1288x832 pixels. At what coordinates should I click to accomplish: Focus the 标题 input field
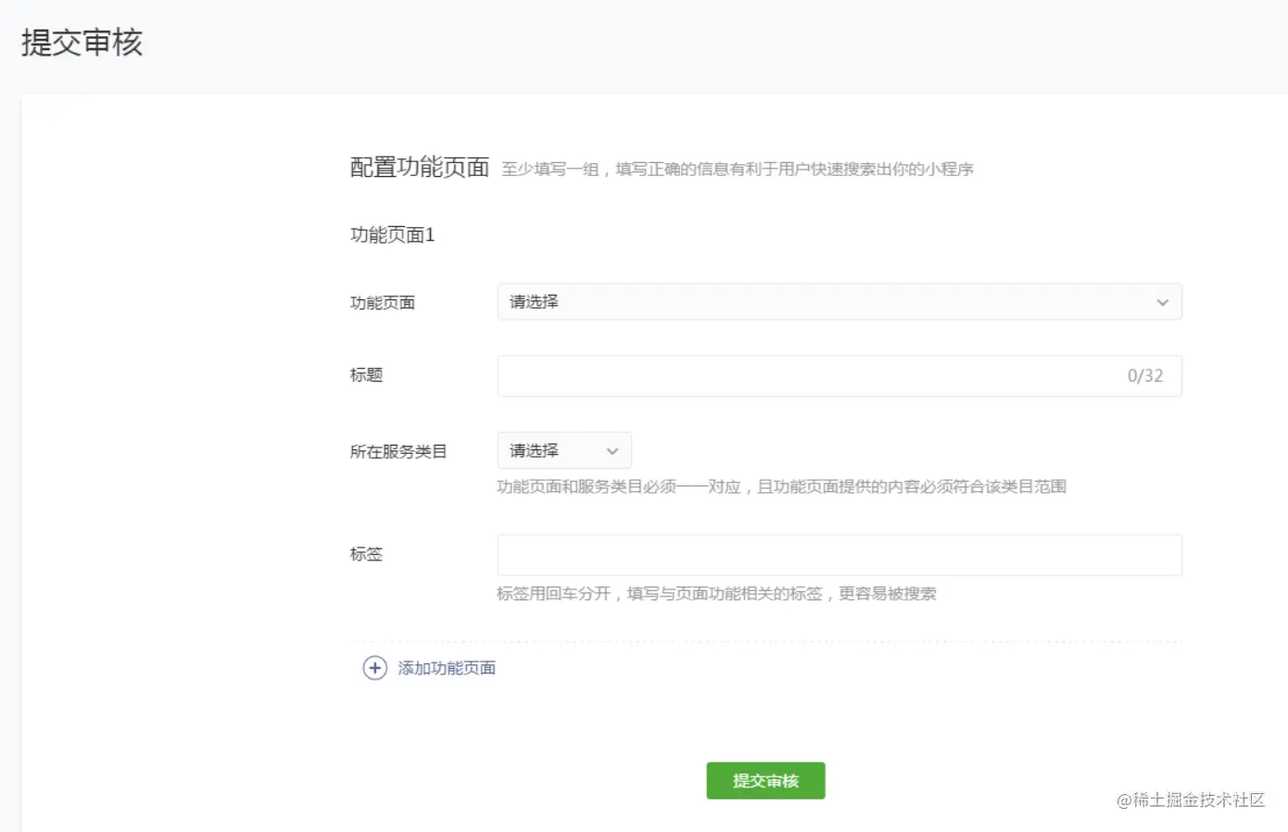tap(840, 376)
